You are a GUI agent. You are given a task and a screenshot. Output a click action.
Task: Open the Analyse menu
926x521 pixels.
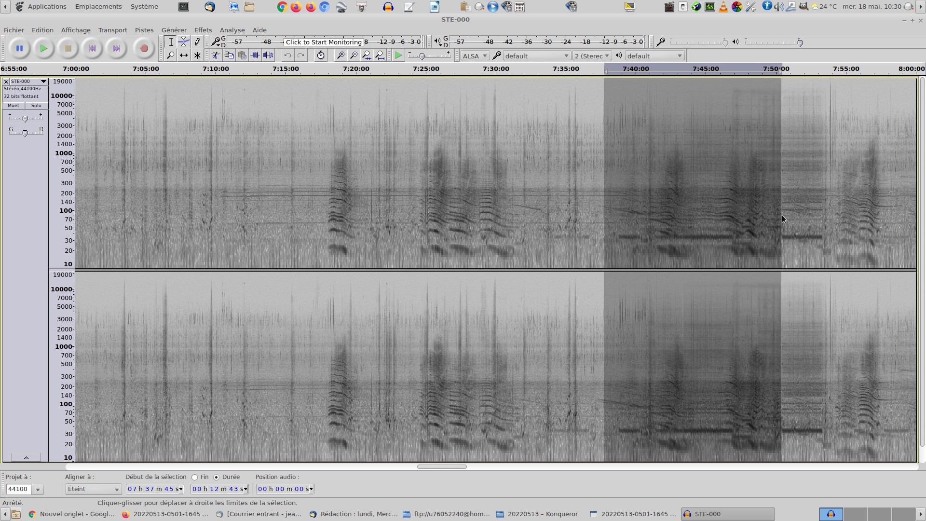click(232, 30)
